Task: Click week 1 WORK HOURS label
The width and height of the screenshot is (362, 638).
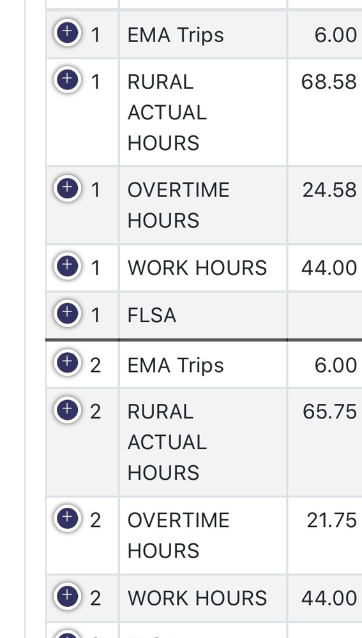Action: (197, 268)
